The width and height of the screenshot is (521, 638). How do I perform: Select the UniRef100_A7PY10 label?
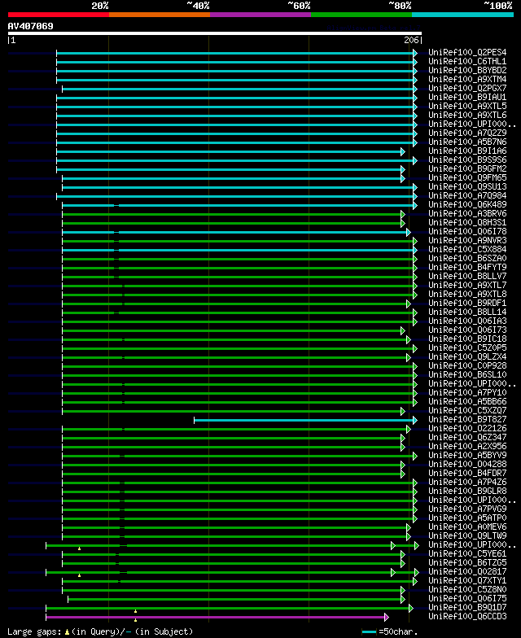coord(467,392)
